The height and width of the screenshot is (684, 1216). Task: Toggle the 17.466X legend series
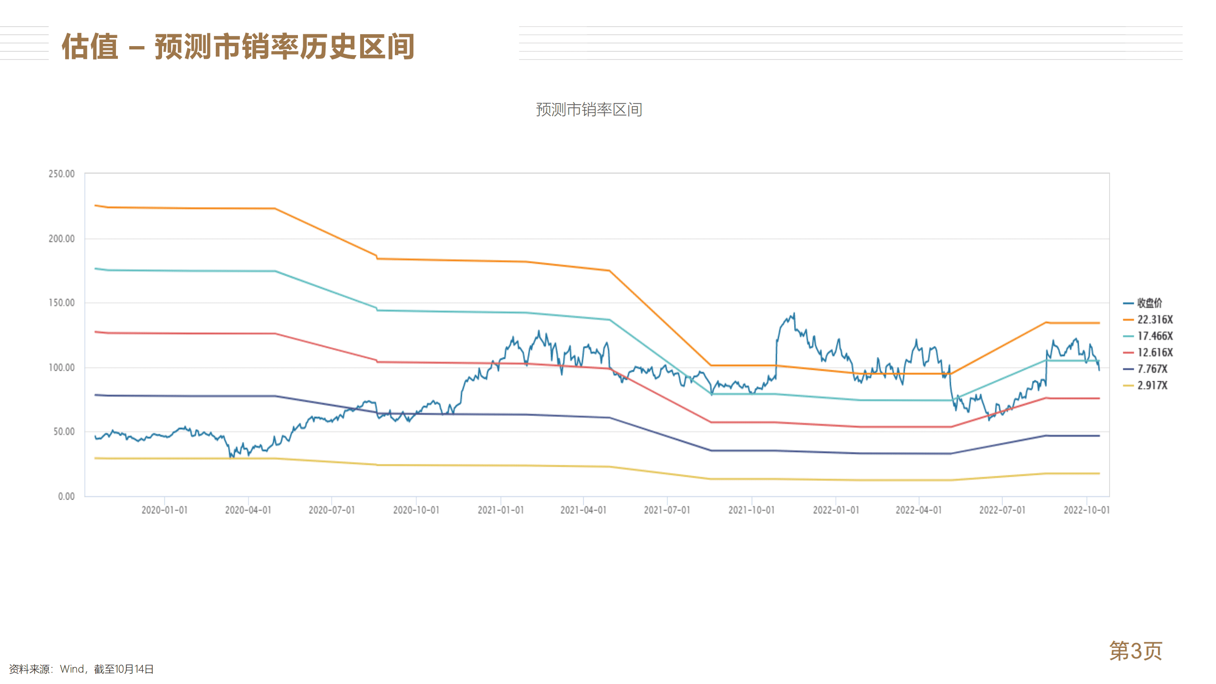[1154, 336]
